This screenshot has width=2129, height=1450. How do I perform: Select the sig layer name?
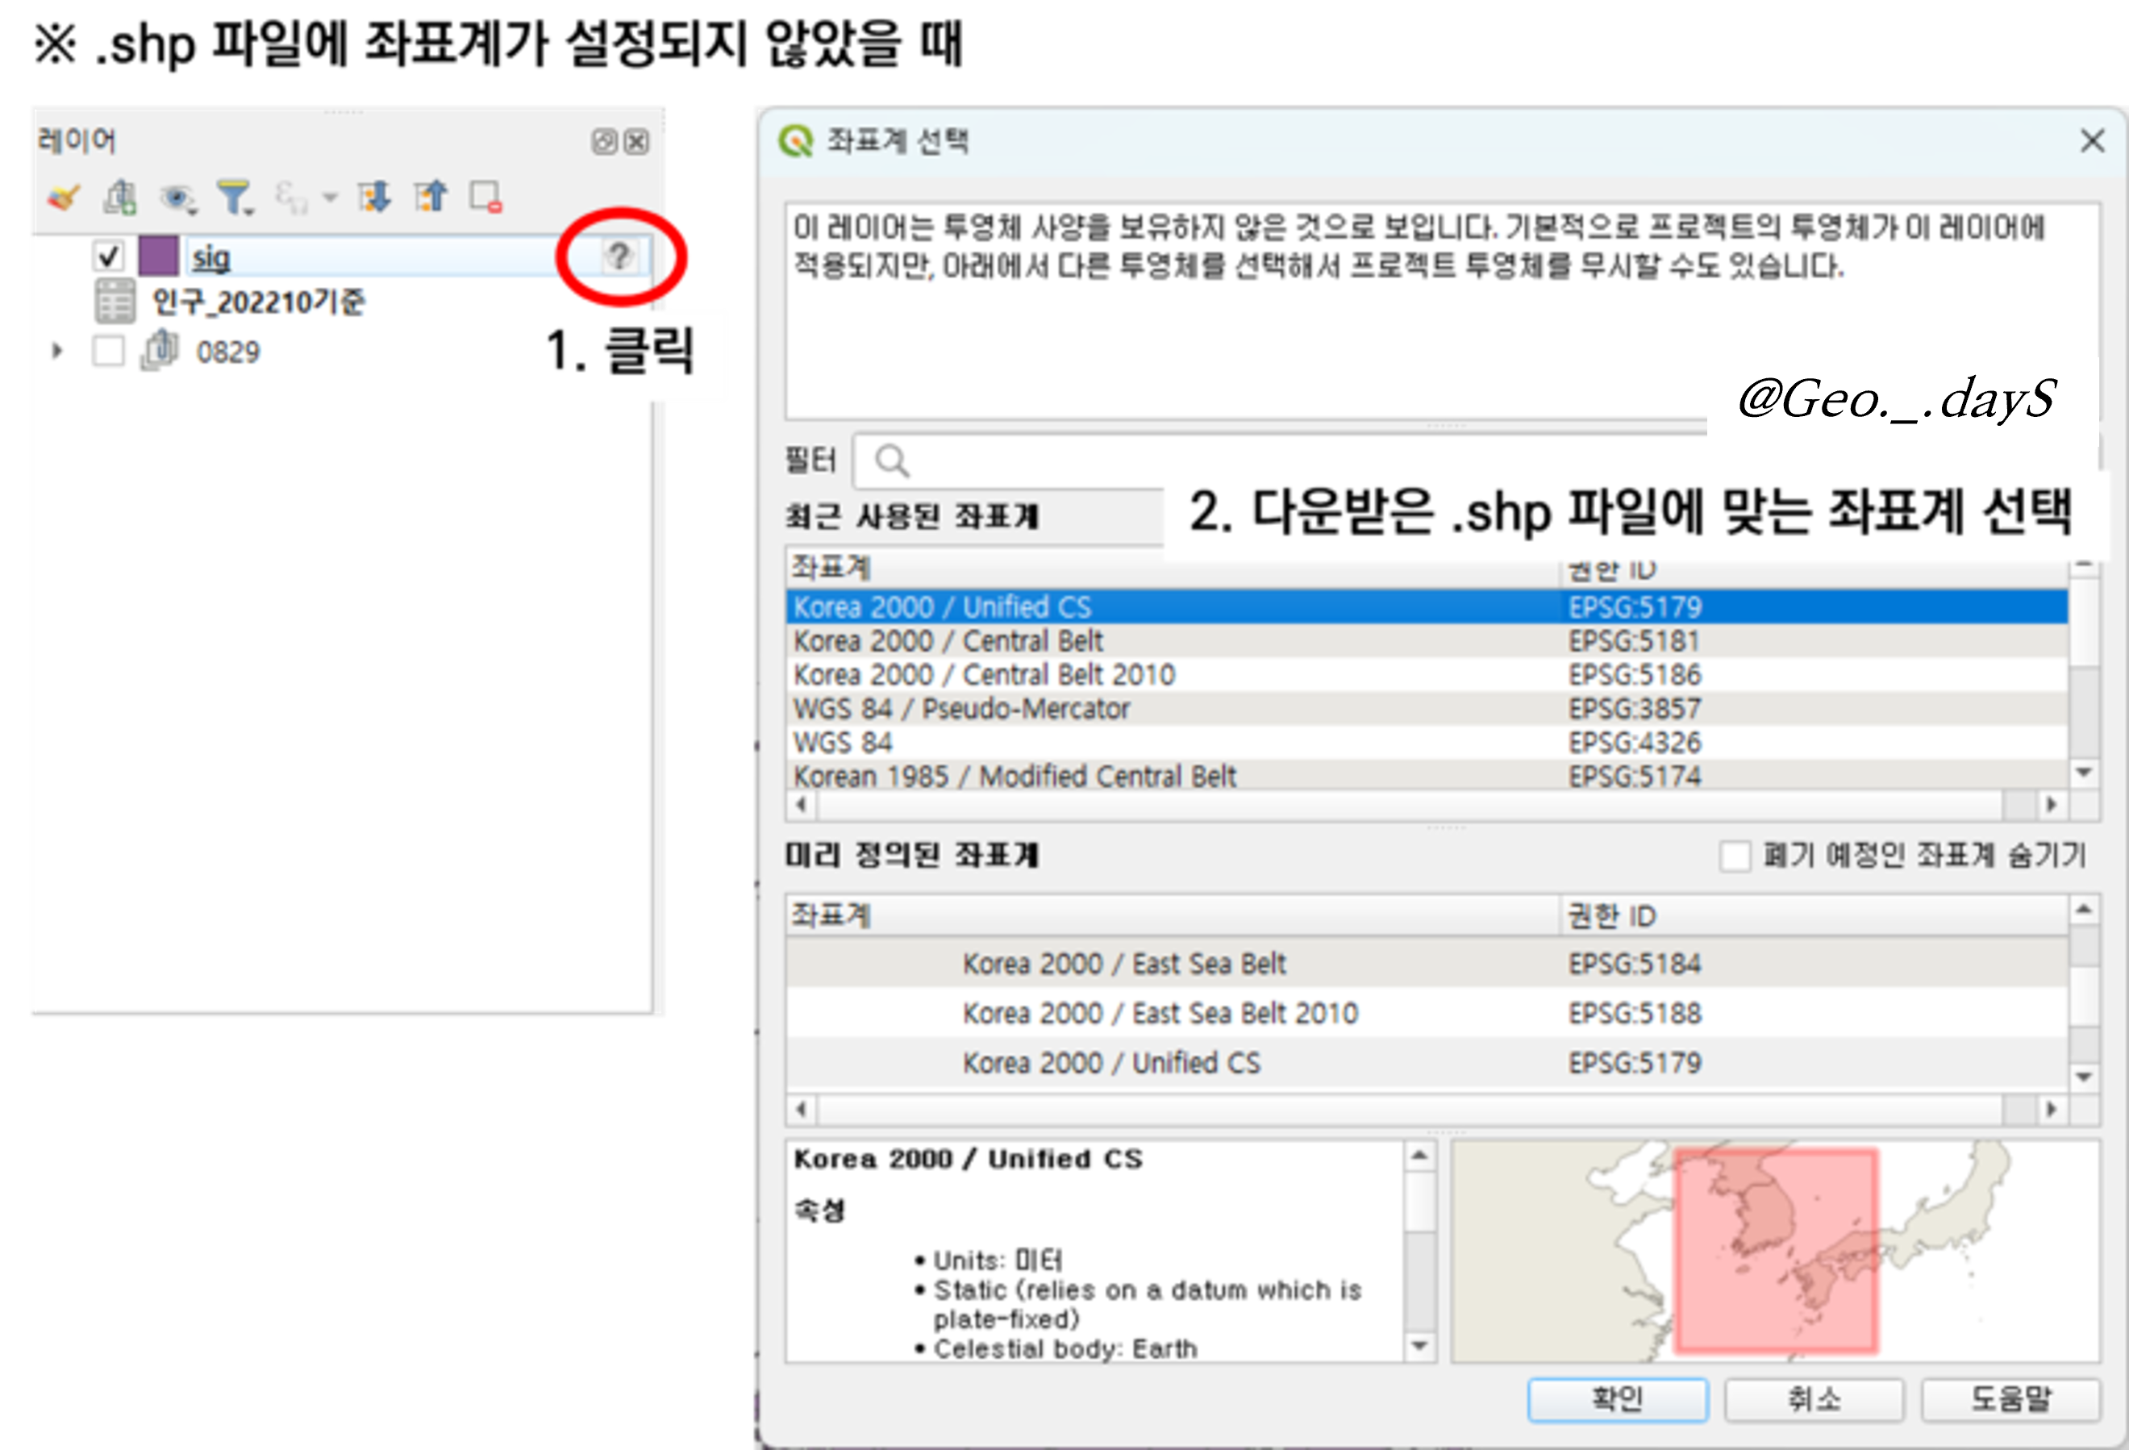[211, 257]
